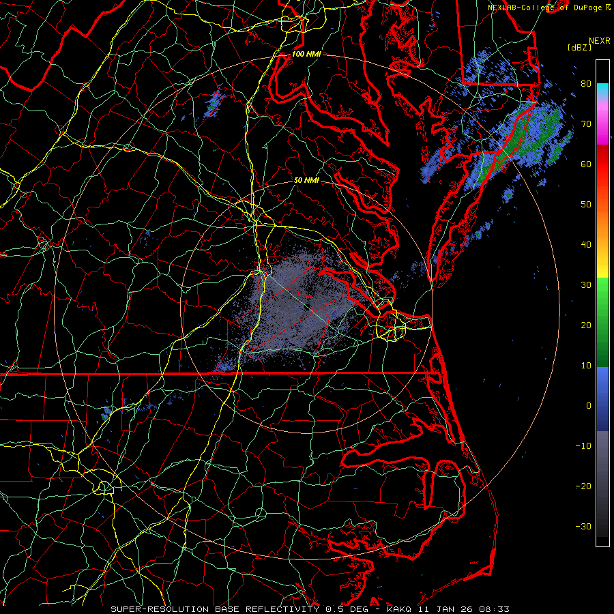
Task: Click the "0.5 DEG" elevation angle text
Action: click(x=347, y=609)
